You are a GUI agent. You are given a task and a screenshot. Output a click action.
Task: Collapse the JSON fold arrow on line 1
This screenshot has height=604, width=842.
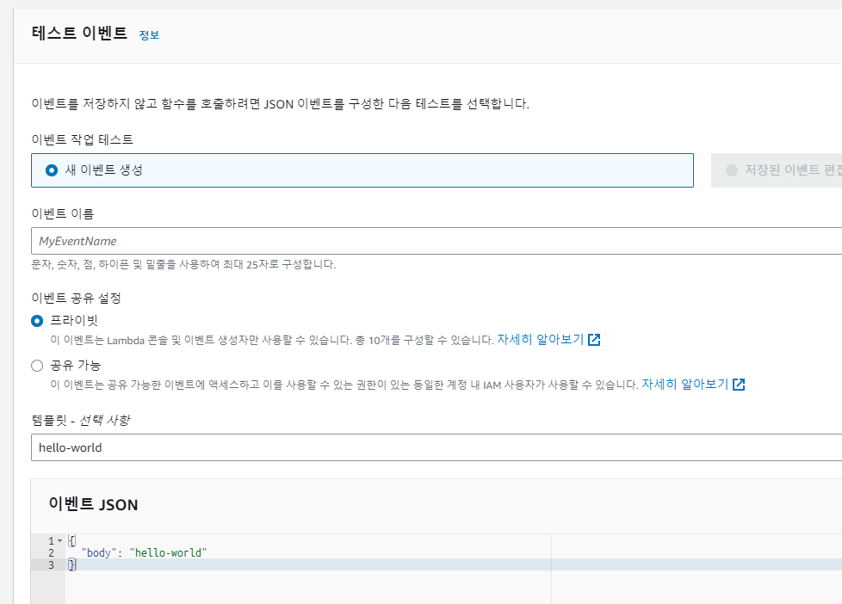click(x=60, y=540)
